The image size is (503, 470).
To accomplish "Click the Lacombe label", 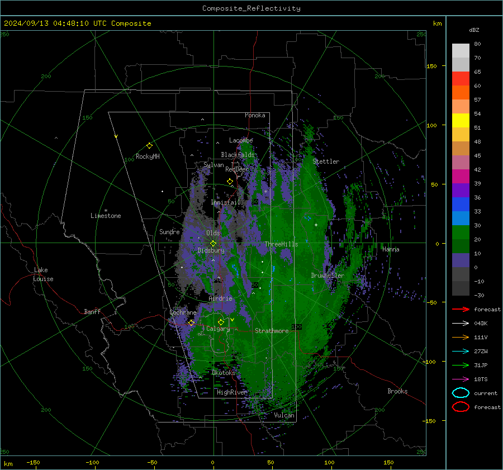I will 241,140.
